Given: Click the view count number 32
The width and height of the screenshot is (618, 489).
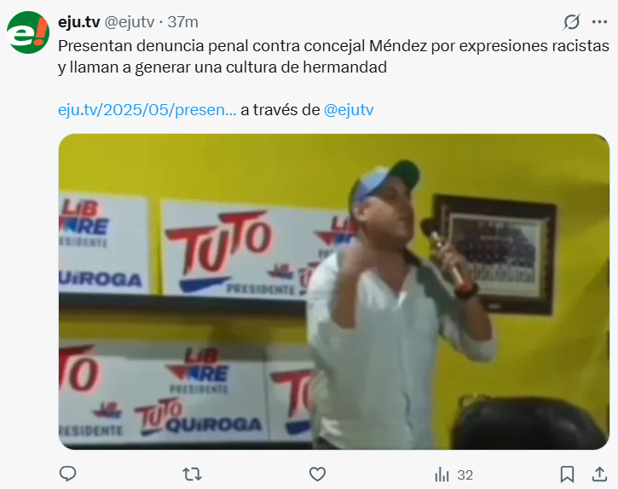Looking at the screenshot, I should point(465,474).
